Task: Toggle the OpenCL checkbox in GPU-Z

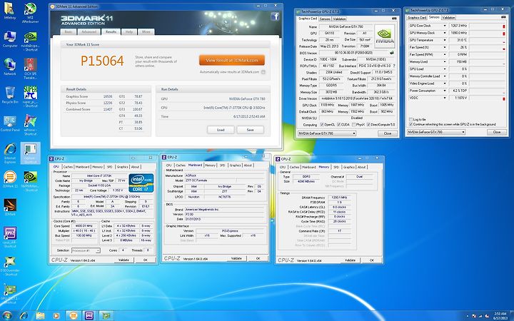Action: (x=322, y=124)
